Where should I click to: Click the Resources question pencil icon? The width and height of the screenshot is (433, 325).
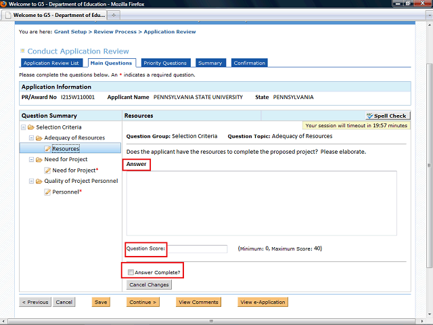[x=47, y=149]
